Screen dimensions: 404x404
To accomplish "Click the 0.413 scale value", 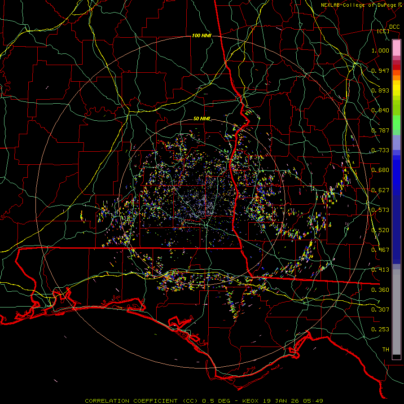I will (x=380, y=270).
